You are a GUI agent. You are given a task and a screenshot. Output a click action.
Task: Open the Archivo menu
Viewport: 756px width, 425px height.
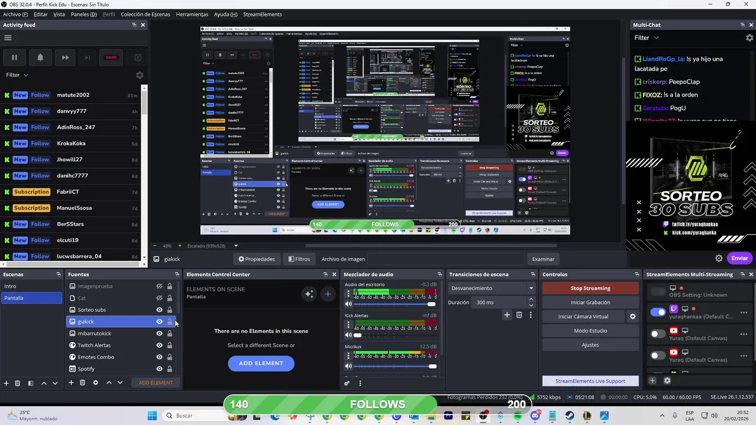pyautogui.click(x=15, y=14)
